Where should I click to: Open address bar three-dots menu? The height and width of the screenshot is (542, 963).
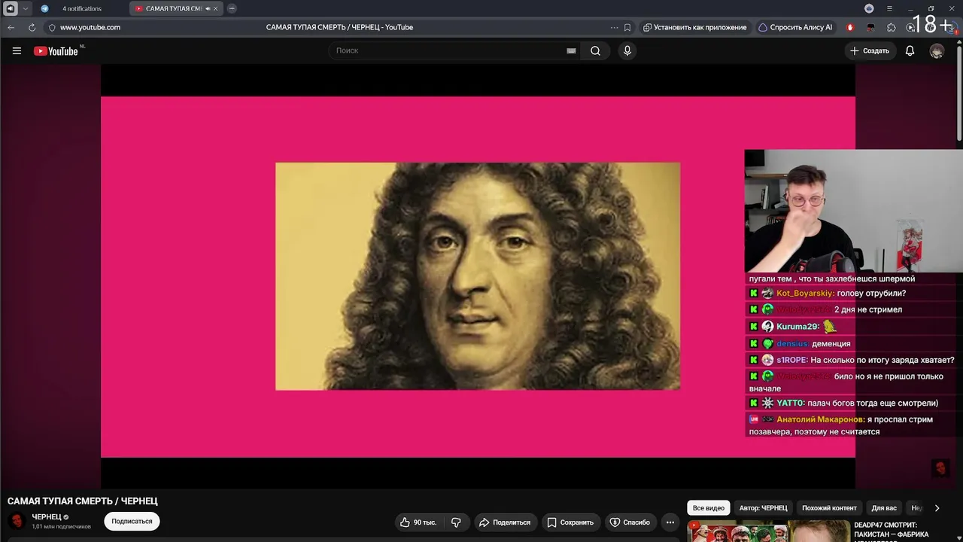pos(615,27)
